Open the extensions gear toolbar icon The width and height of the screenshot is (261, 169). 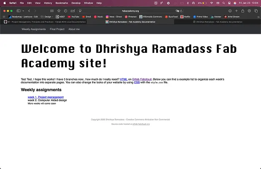tap(249, 11)
